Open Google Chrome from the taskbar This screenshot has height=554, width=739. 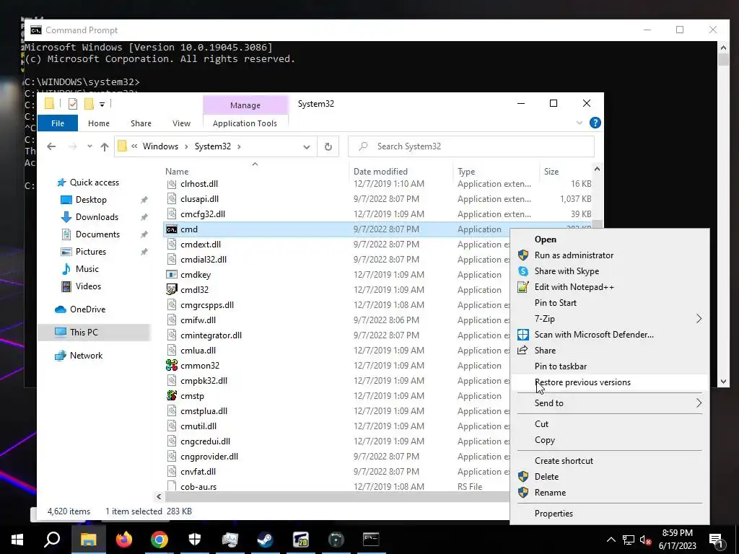pos(159,540)
